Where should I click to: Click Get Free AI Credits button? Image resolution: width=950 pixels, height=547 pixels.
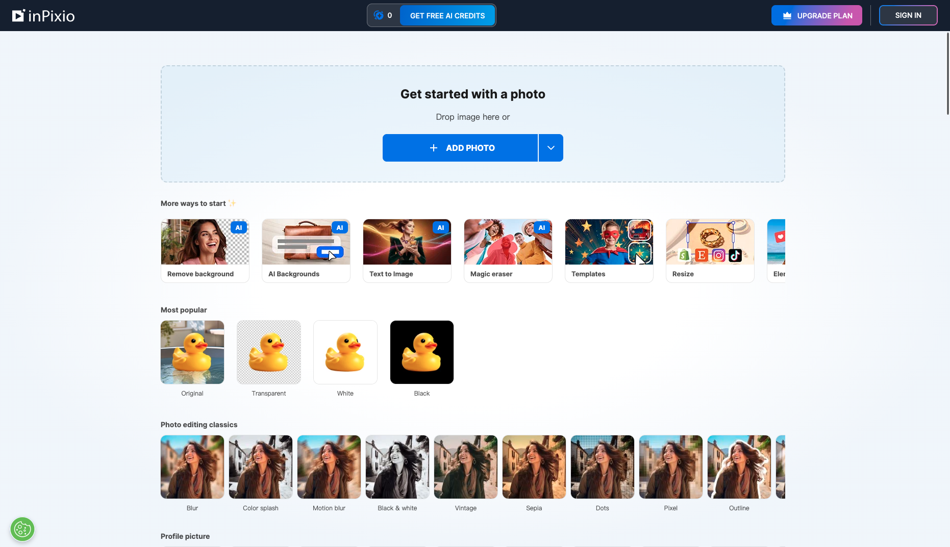pyautogui.click(x=447, y=16)
